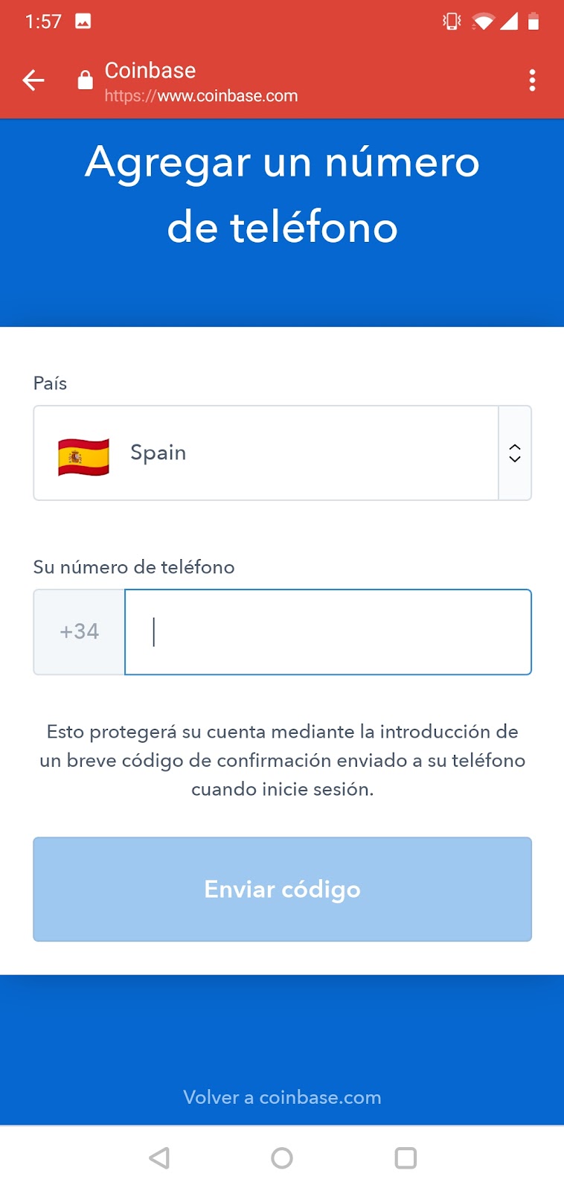Viewport: 564px width, 1191px height.
Task: Tap the Android back navigation button
Action: coord(159,1158)
